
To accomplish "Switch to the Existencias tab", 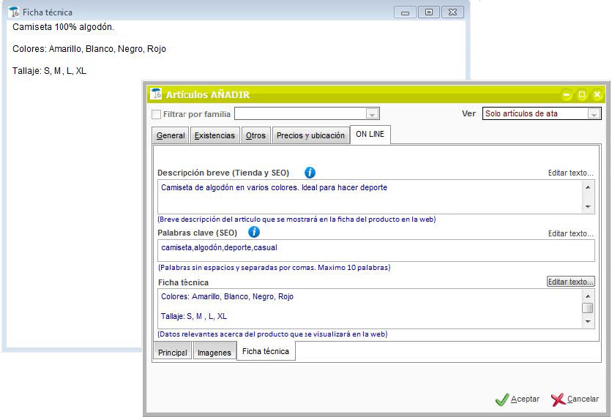I will (214, 135).
